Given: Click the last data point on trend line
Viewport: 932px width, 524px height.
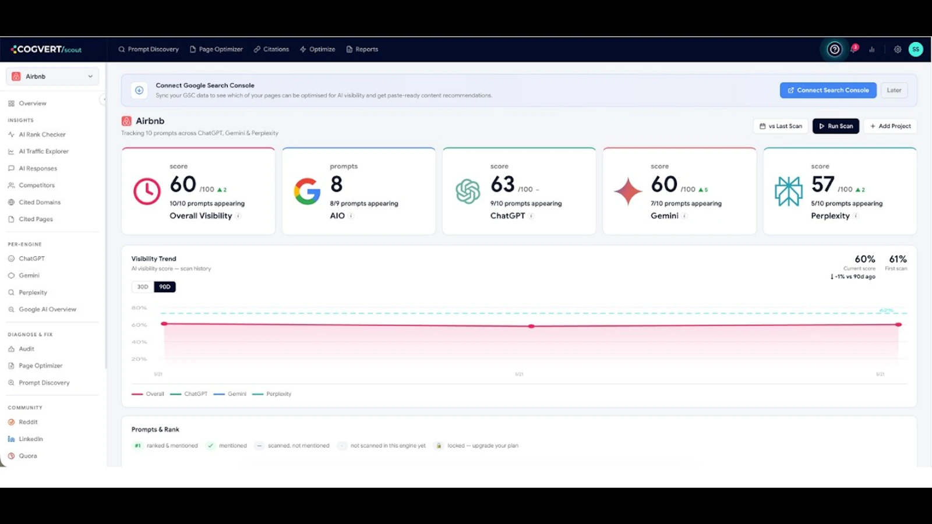Looking at the screenshot, I should (899, 324).
